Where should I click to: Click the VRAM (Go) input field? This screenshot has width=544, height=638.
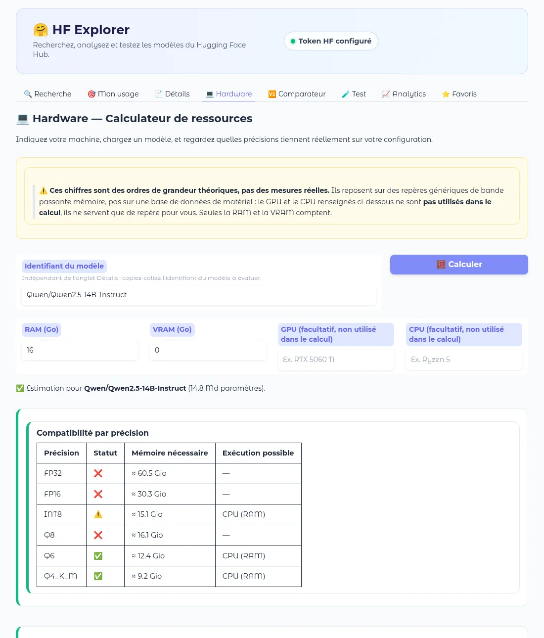coord(208,350)
